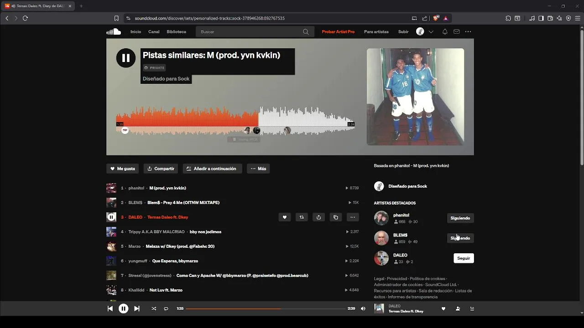This screenshot has height=328, width=584.
Task: Open the three-dot settings menu in header
Action: 468,32
